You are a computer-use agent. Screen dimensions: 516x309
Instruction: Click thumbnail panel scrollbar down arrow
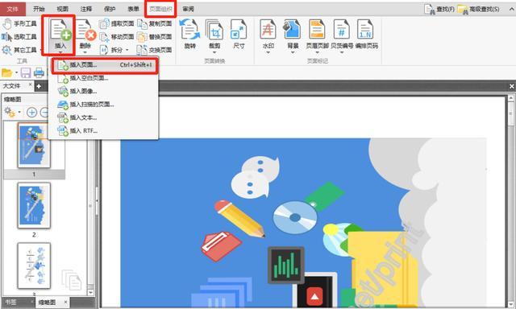[91, 292]
